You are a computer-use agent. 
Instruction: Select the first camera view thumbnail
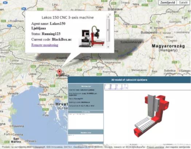(107, 87)
